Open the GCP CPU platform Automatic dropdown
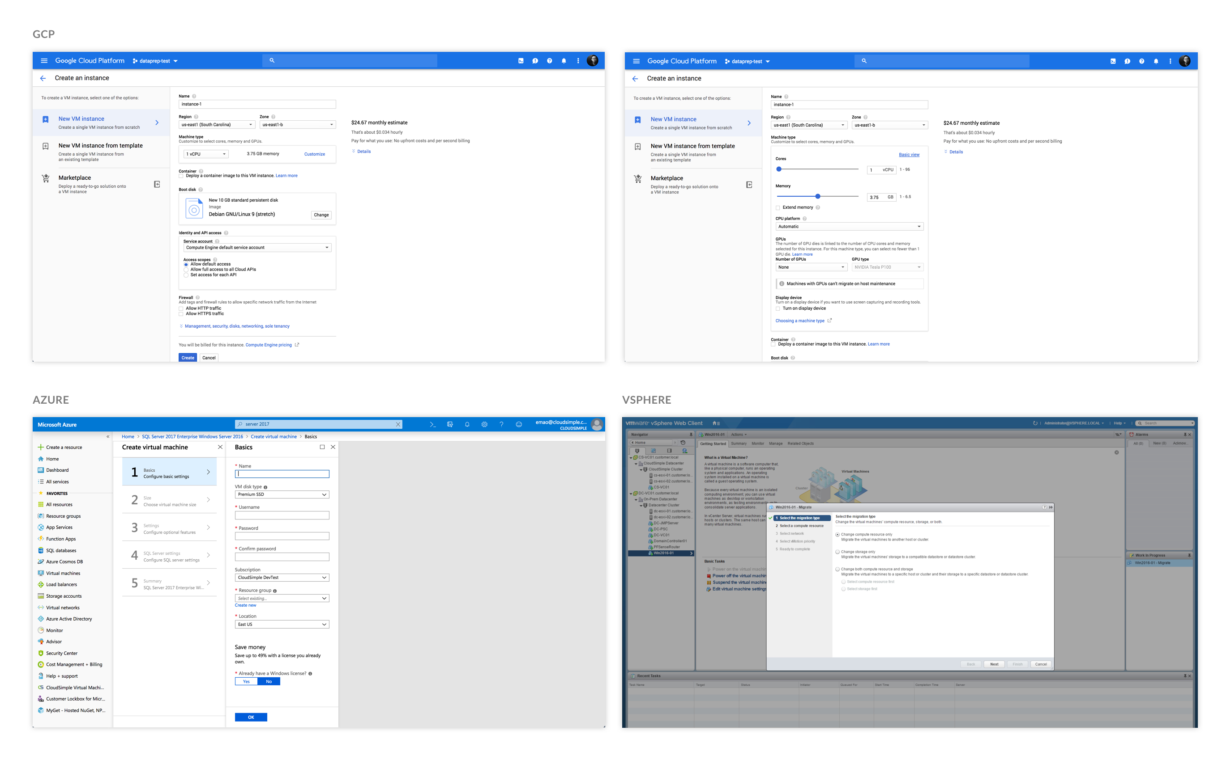The height and width of the screenshot is (760, 1222). pos(849,227)
